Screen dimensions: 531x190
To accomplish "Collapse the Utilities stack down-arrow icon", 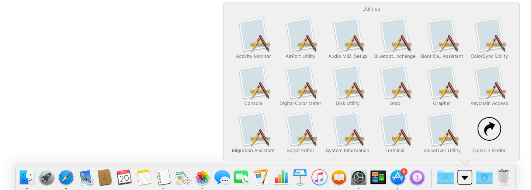I will click(465, 177).
